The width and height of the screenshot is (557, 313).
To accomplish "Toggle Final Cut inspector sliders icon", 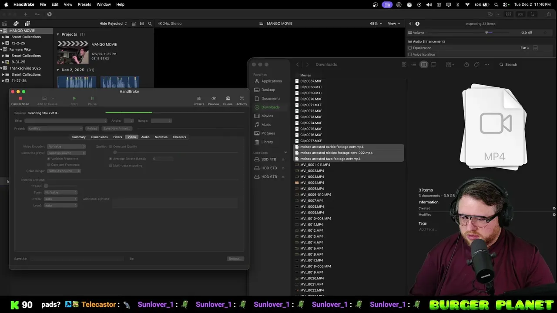I will click(532, 14).
